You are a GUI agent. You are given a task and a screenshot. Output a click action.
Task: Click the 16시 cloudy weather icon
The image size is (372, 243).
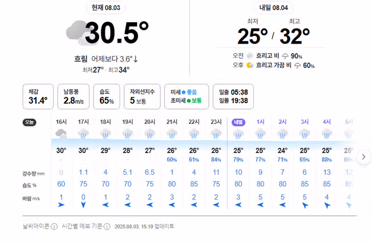pyautogui.click(x=61, y=134)
